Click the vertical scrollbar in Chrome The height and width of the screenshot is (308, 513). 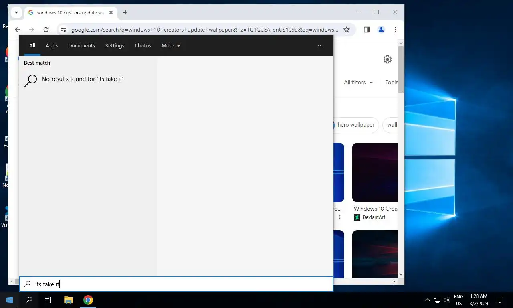tap(401, 69)
